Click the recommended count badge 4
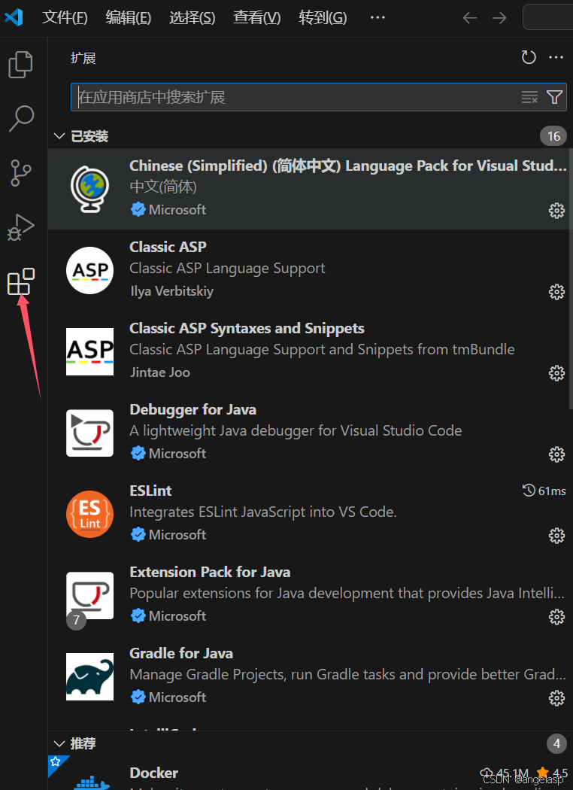573x790 pixels. (x=556, y=743)
